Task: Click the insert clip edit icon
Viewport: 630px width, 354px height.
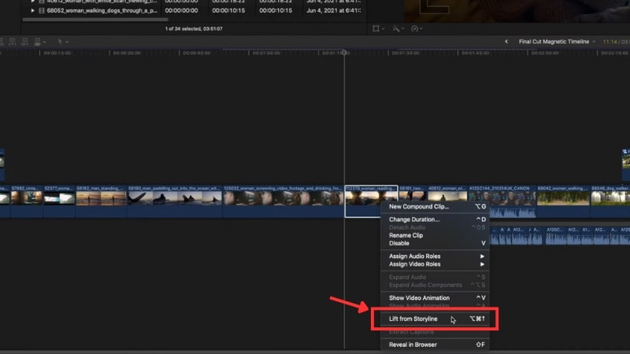Action: (13, 42)
